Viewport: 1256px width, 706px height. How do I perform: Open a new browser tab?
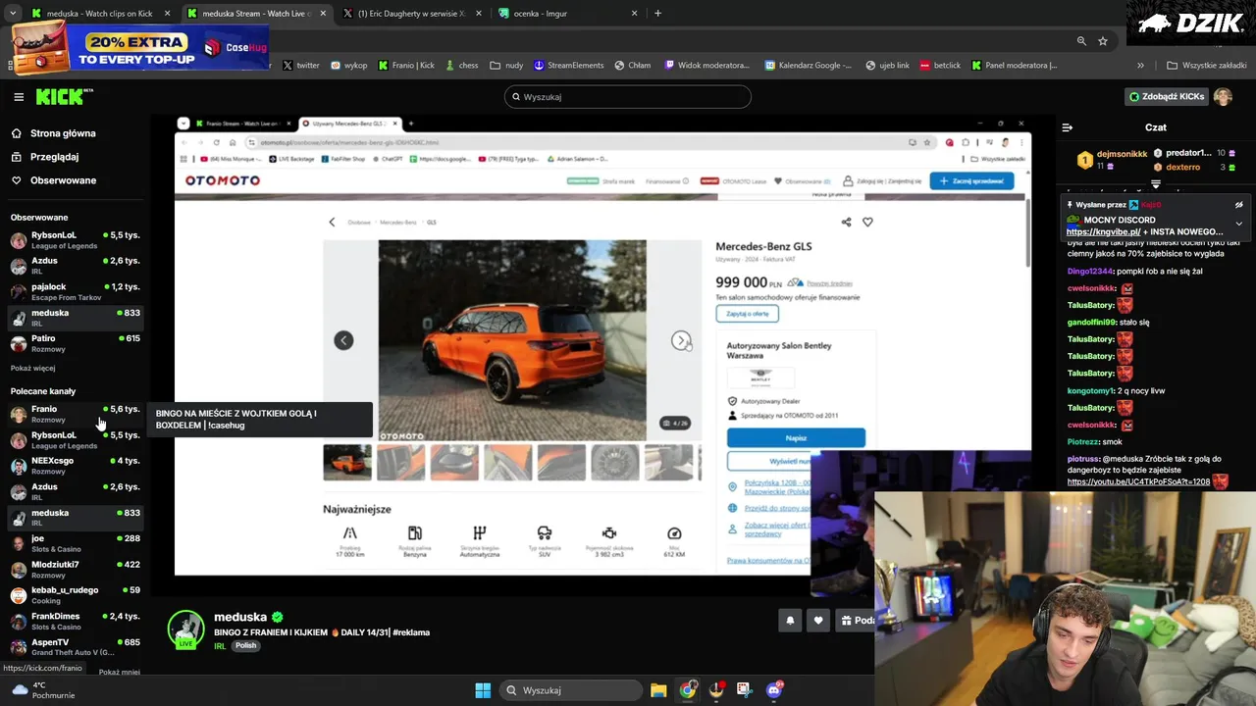[657, 14]
